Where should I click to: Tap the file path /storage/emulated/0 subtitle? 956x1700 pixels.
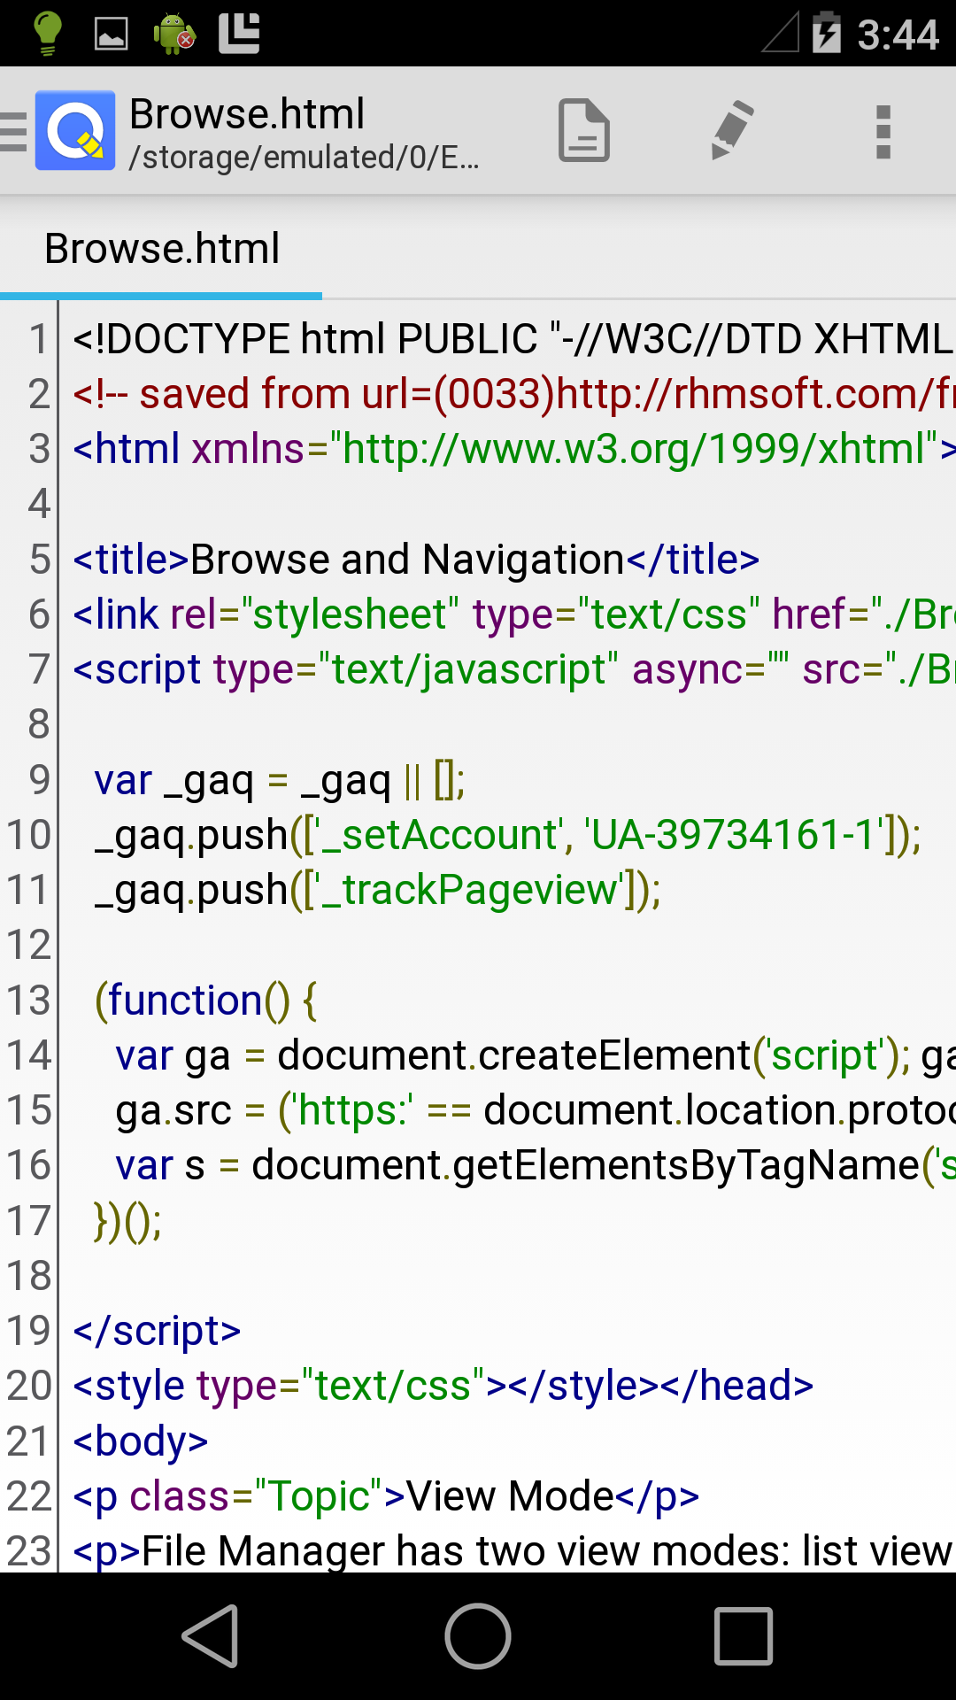click(304, 158)
